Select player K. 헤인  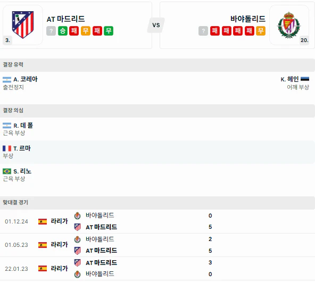click(289, 79)
